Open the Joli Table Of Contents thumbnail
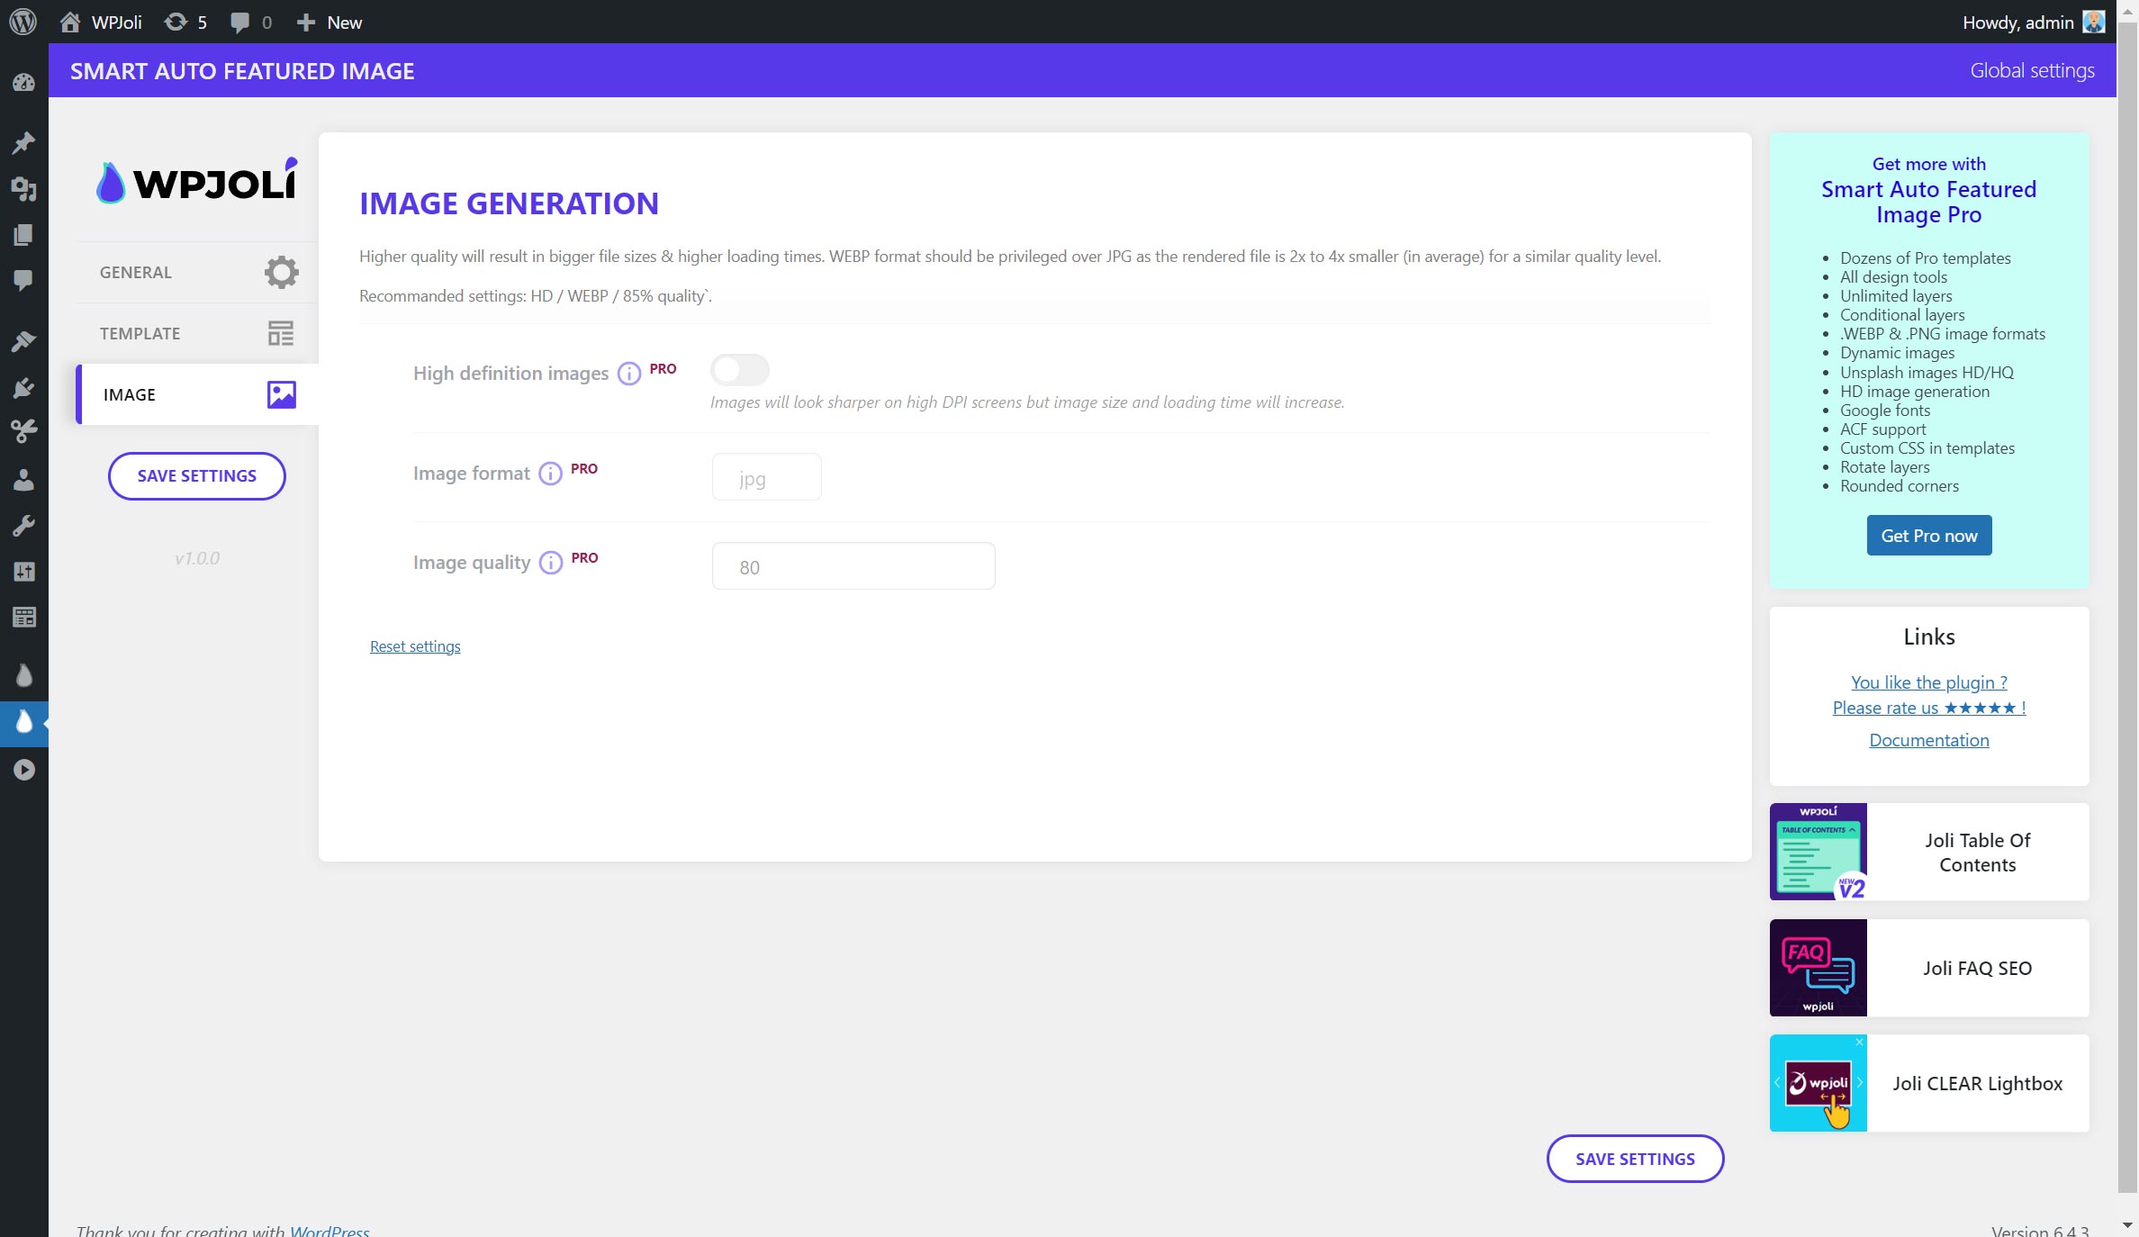Screen dimensions: 2139x1237 pos(1819,852)
